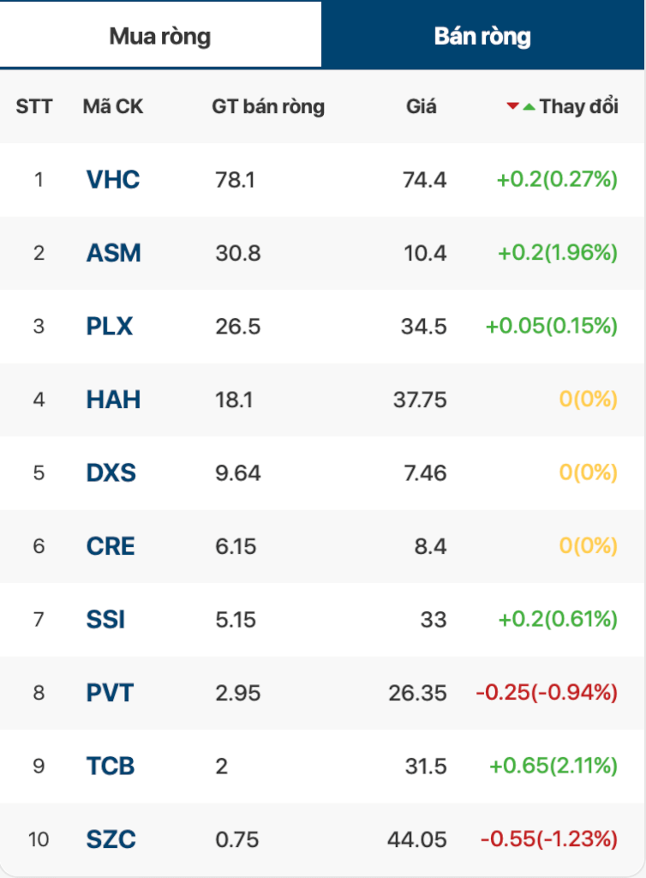Viewport: 646px width, 878px height.
Task: Open the VHC stock link
Action: (113, 180)
